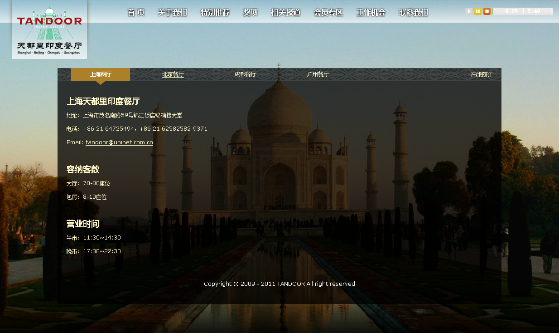This screenshot has height=333, width=559.
Task: Open the 会员专区 members area
Action: (x=328, y=13)
